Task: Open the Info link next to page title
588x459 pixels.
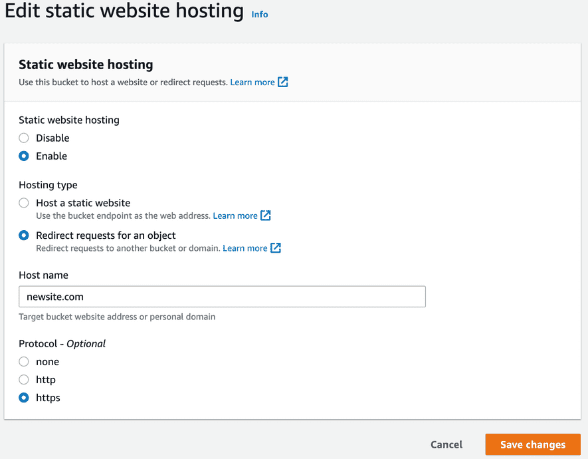Action: click(260, 15)
